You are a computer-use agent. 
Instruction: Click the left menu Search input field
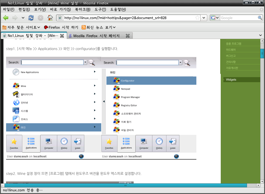point(52,62)
